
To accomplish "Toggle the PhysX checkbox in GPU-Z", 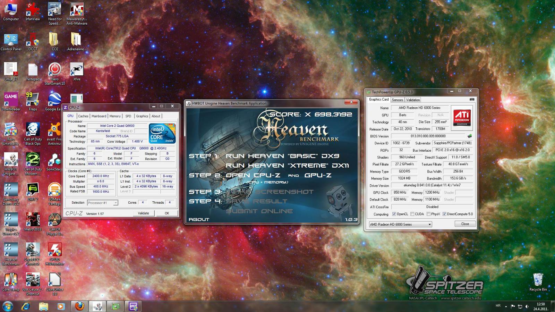I will click(x=429, y=214).
